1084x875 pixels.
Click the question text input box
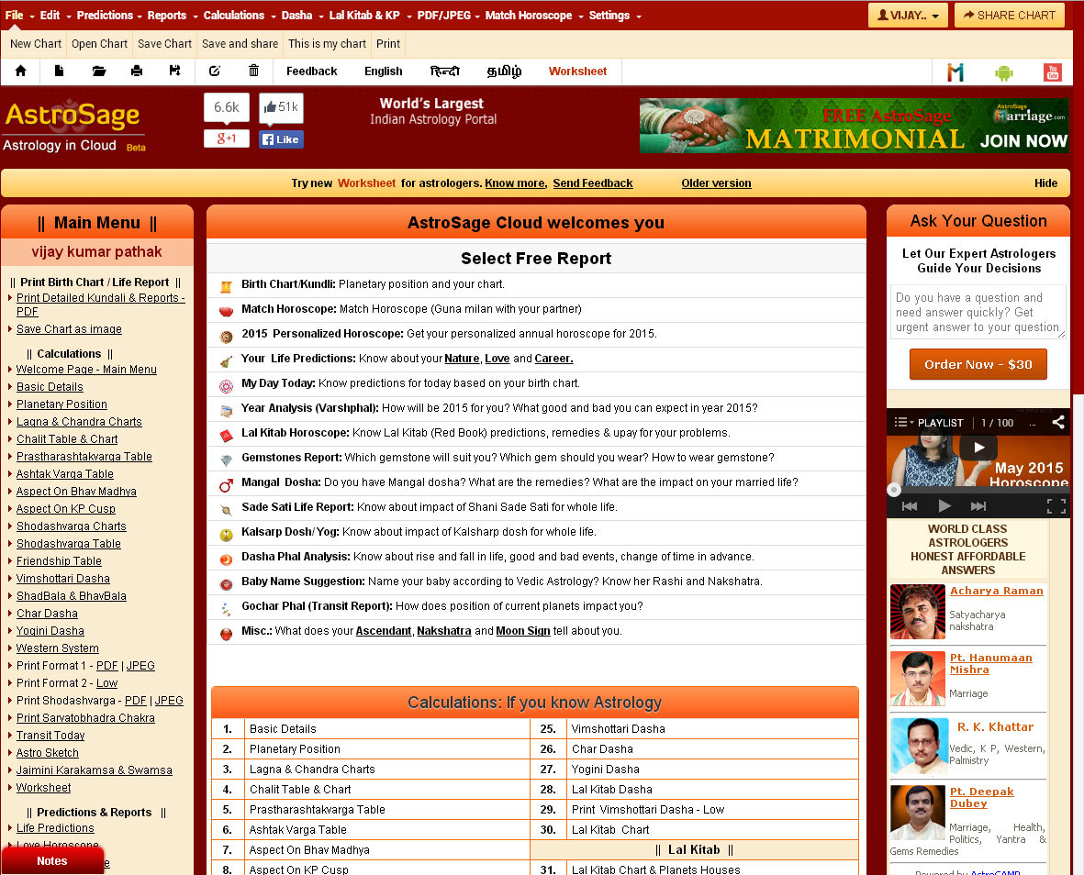tap(978, 312)
